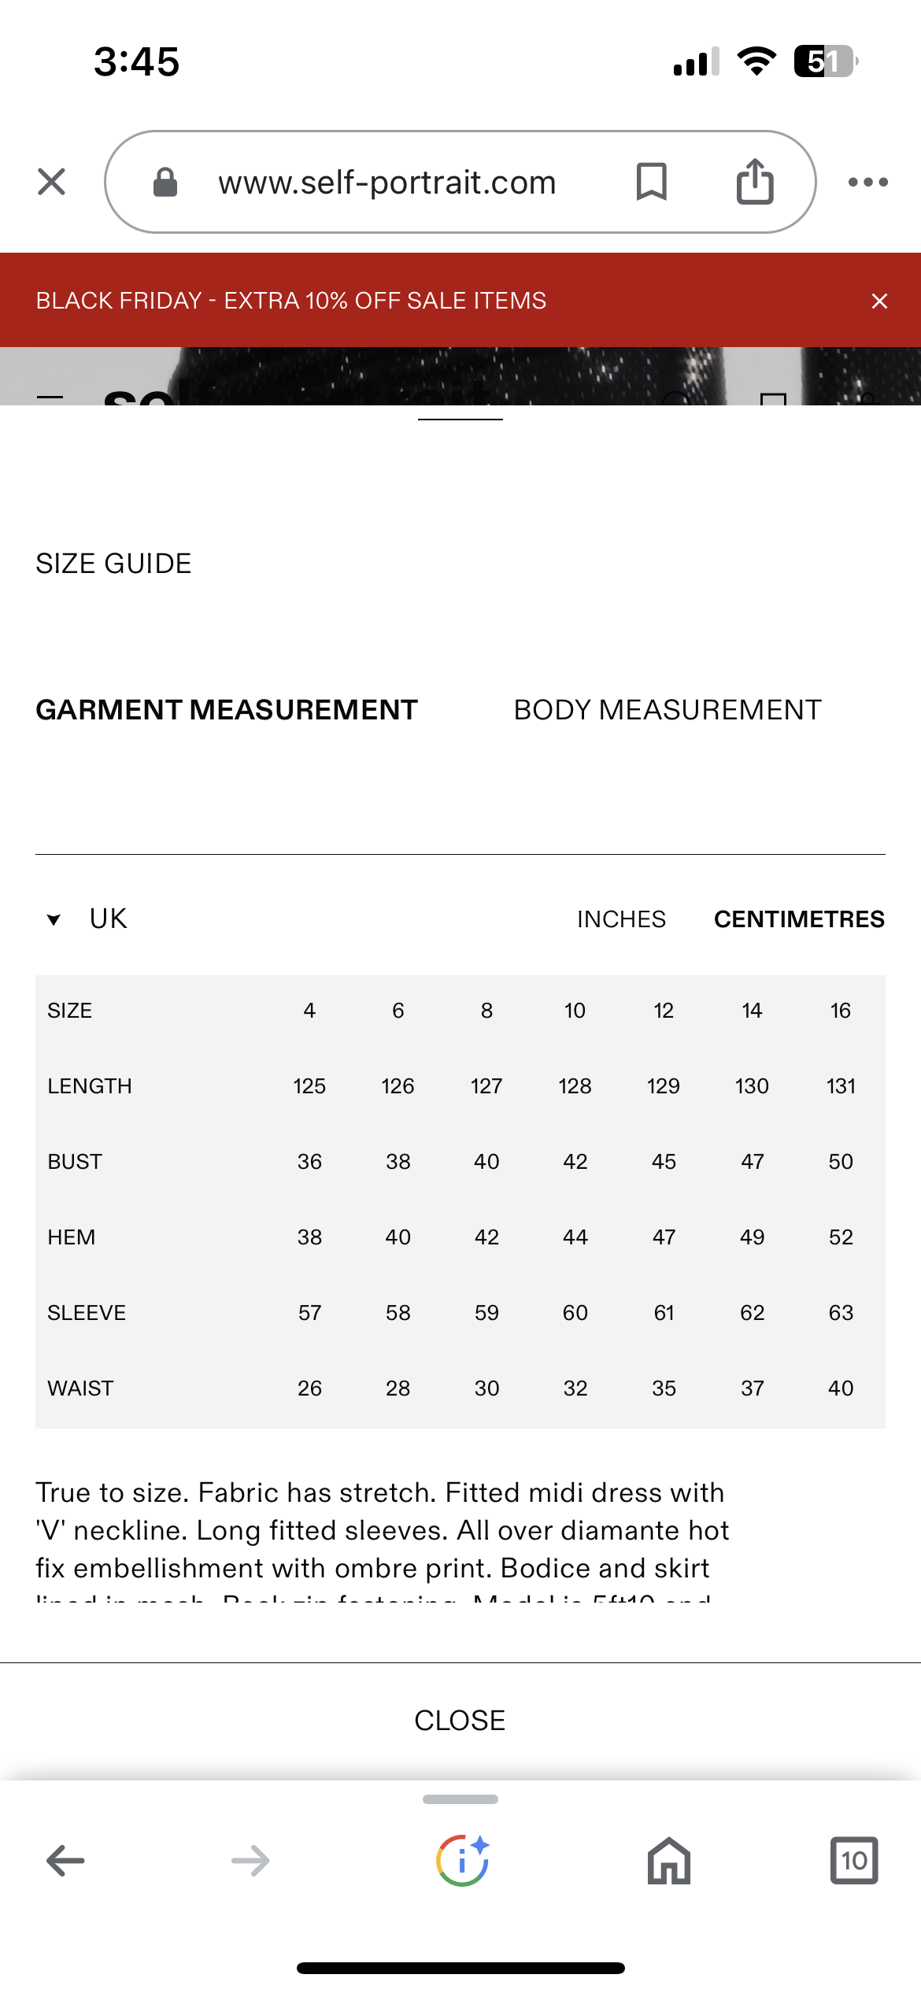Click the dropdown arrow beside UK
Screen dimensions: 921x1993
pyautogui.click(x=54, y=919)
